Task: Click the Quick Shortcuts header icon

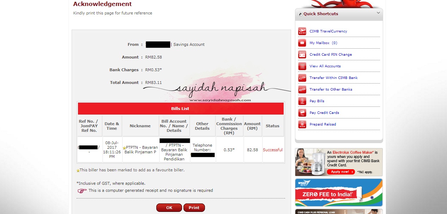Action: [x=300, y=14]
